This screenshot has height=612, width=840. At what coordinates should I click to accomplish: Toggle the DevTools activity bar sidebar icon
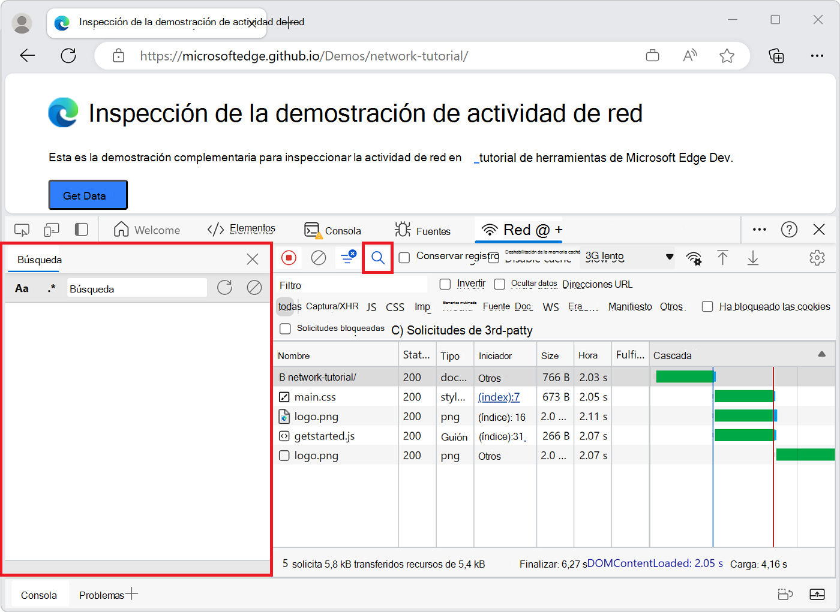click(x=82, y=230)
